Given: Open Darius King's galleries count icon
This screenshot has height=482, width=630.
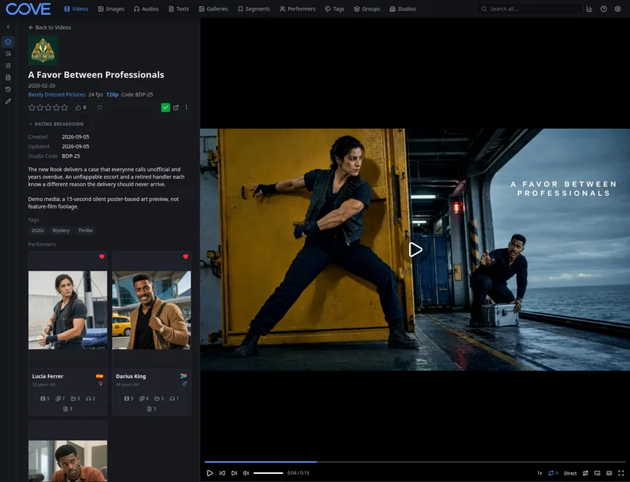Looking at the screenshot, I should (159, 398).
